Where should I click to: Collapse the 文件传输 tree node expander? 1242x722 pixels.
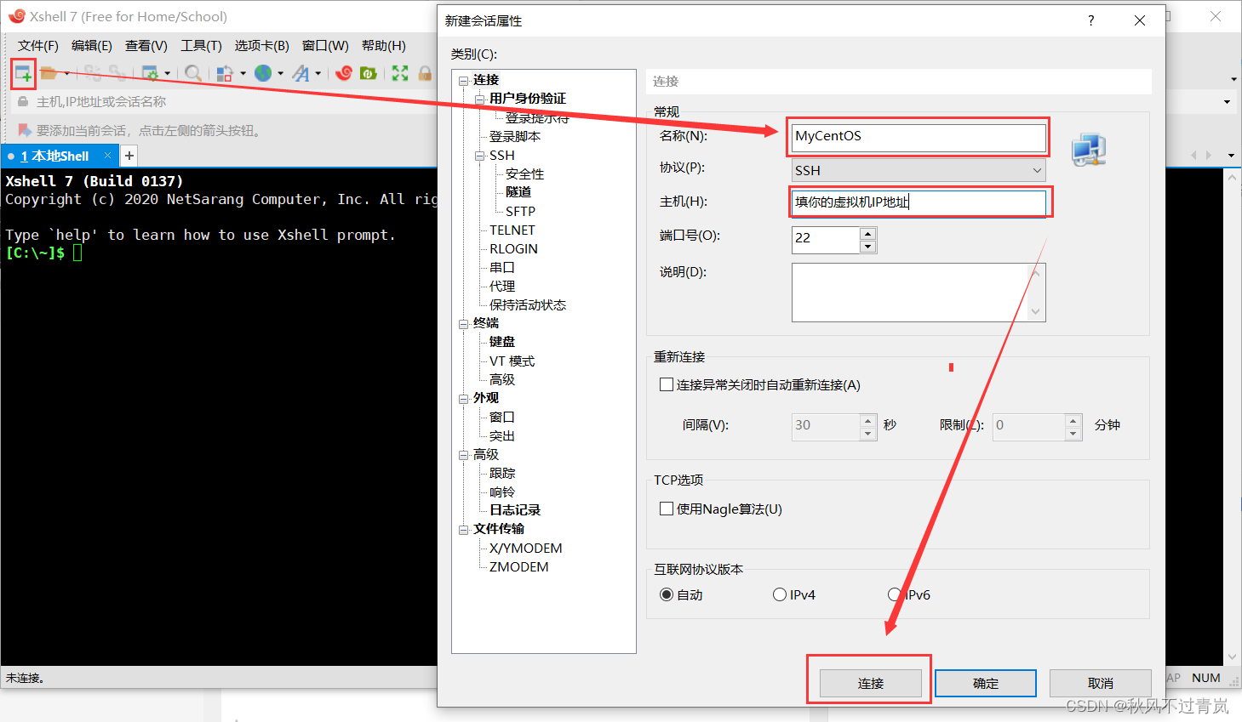click(464, 530)
